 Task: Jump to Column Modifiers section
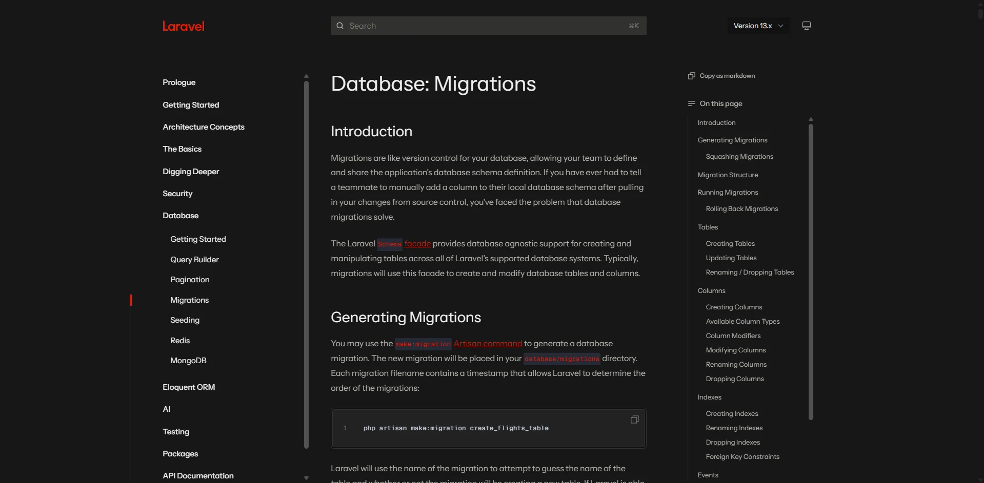(733, 336)
